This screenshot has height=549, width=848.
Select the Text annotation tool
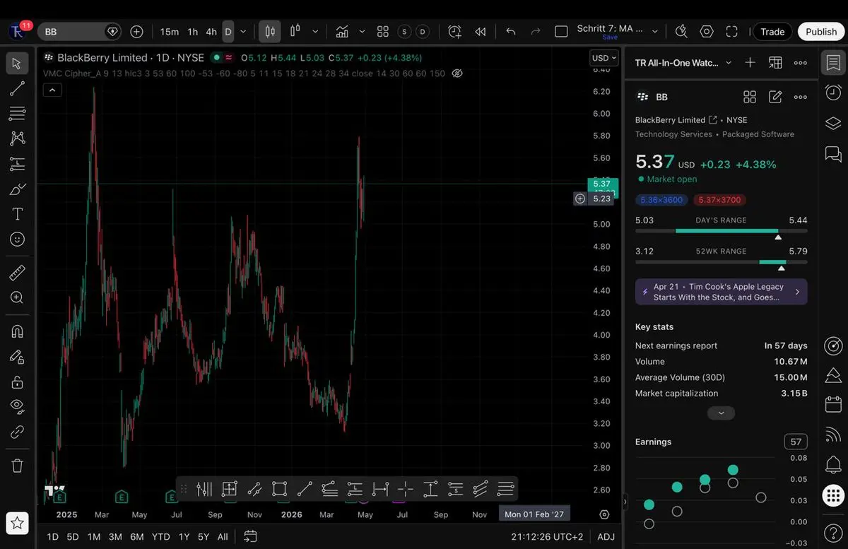[18, 214]
